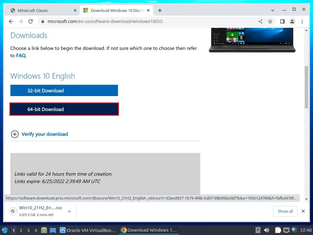Click the Verify your download link text
The height and width of the screenshot is (235, 313).
point(45,134)
